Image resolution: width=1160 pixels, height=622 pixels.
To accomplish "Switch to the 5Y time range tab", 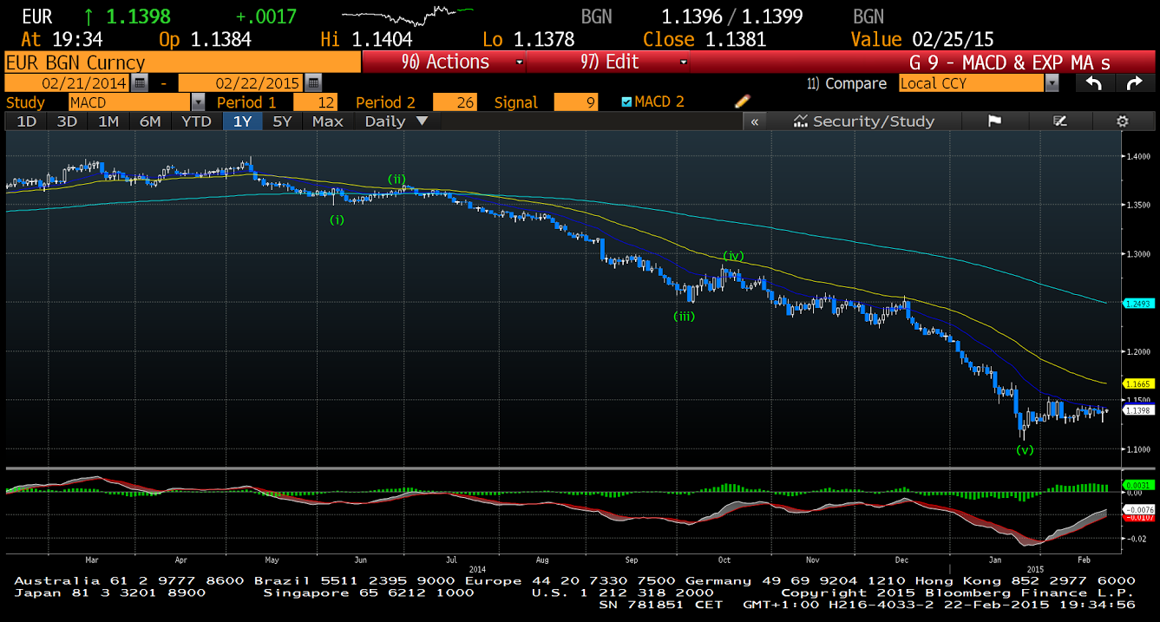I will point(282,121).
